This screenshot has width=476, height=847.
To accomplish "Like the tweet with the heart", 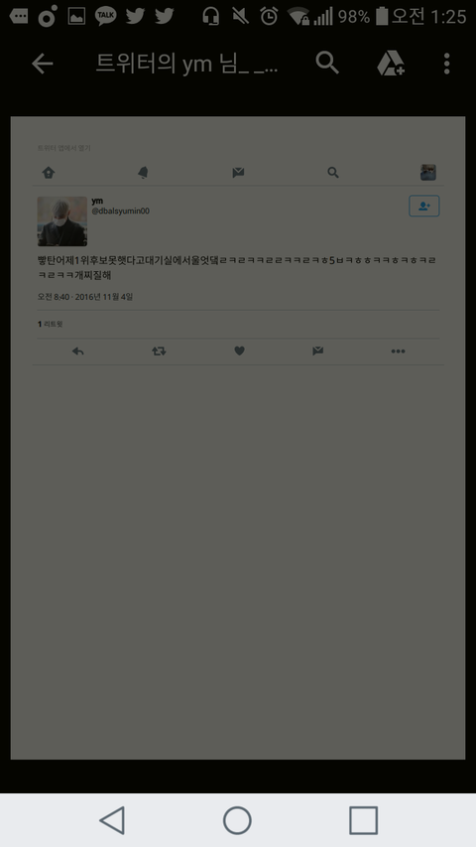I will [x=240, y=352].
